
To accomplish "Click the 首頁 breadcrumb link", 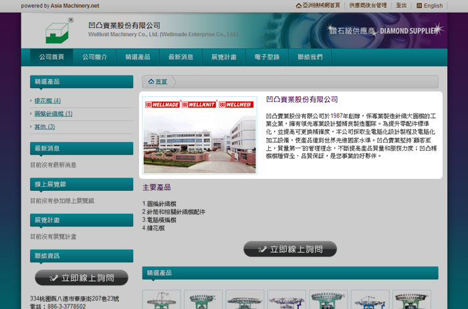I will pyautogui.click(x=161, y=81).
